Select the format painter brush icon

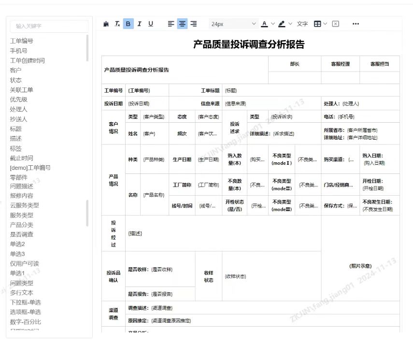(x=106, y=23)
